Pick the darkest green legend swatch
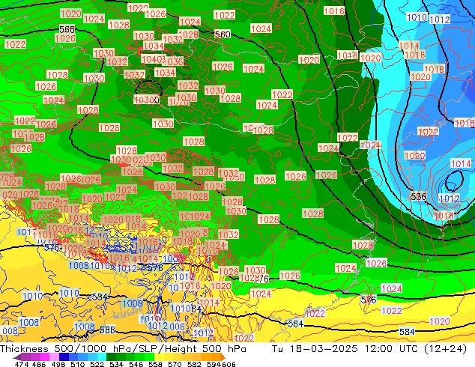Viewport: 475px width, 367px height. [x=111, y=357]
